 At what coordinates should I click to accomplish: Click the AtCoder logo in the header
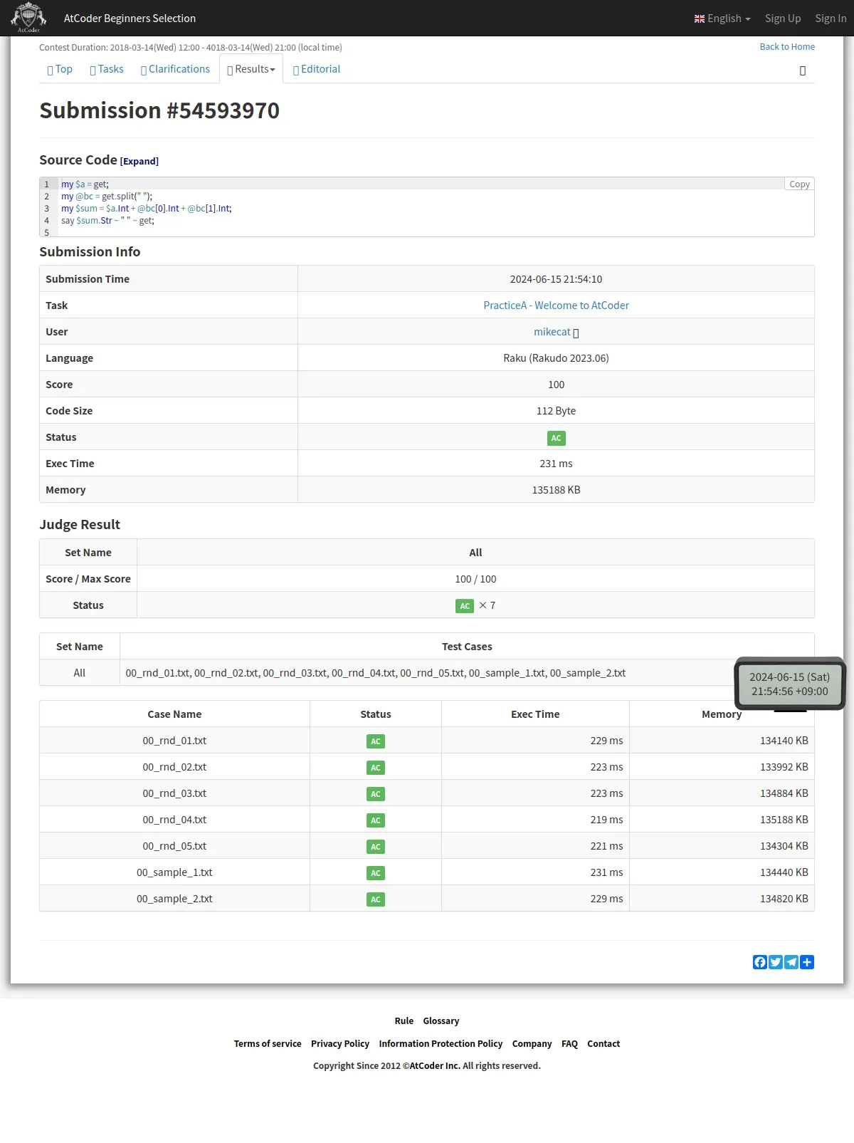pos(28,18)
